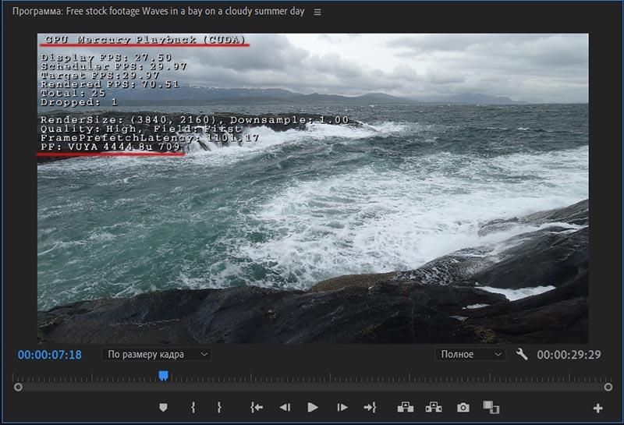Click the right handle of the zoom scroll bar
The height and width of the screenshot is (425, 624).
[608, 387]
